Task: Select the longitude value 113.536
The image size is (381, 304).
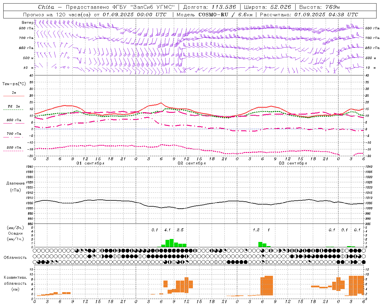Action: click(224, 7)
